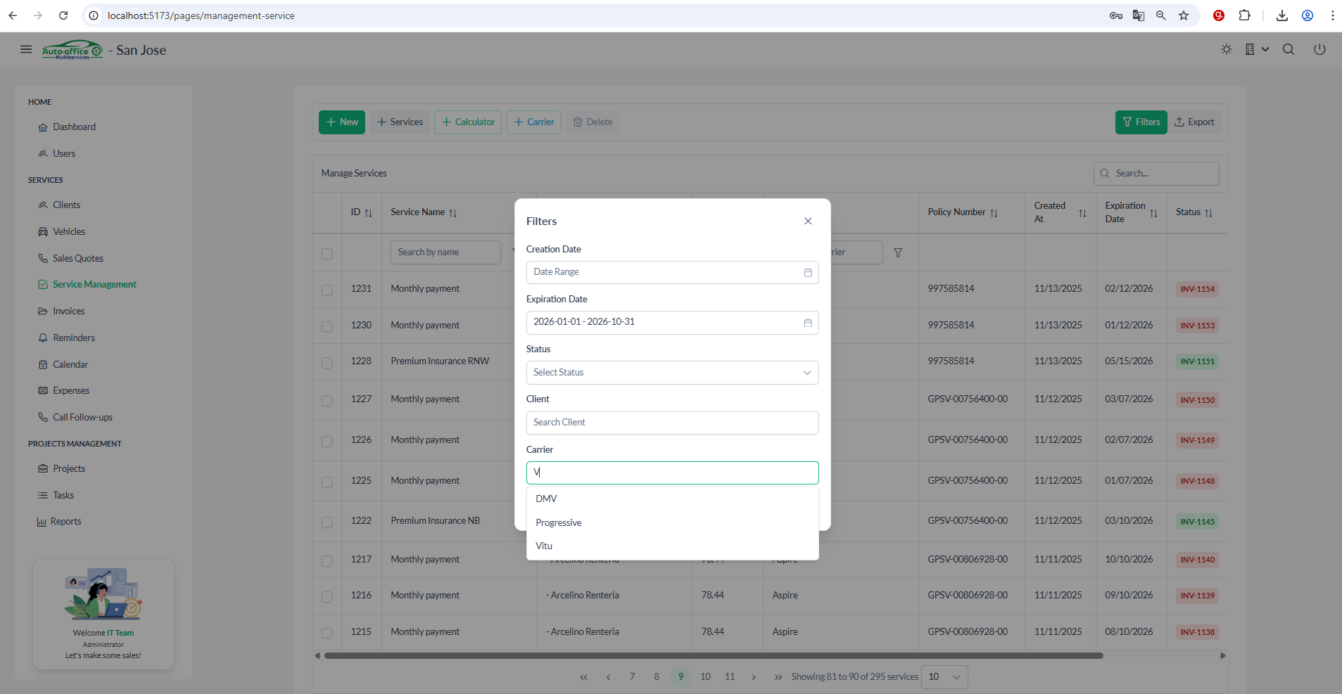
Task: Open the Expiration Date calendar icon
Action: (x=808, y=323)
